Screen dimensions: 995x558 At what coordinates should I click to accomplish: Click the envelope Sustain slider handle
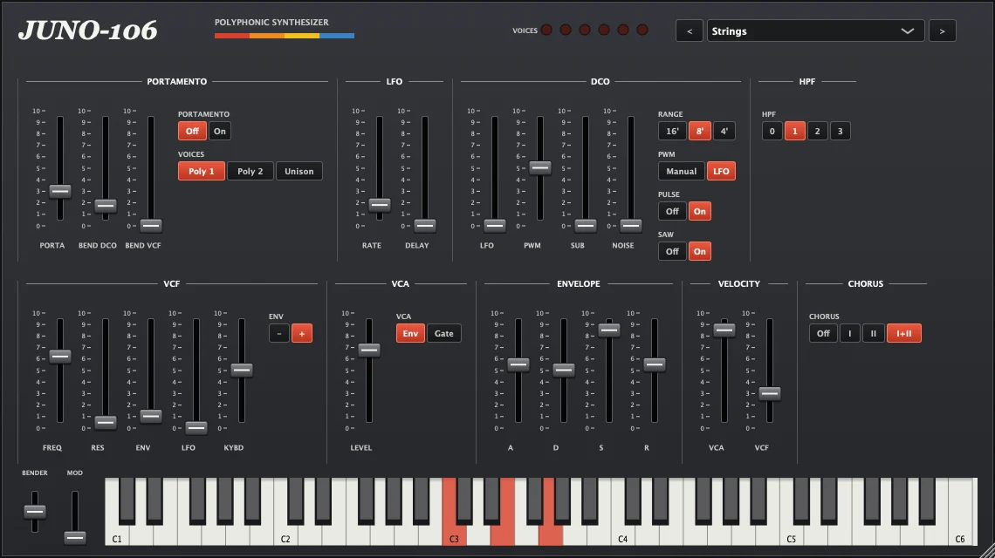point(609,330)
